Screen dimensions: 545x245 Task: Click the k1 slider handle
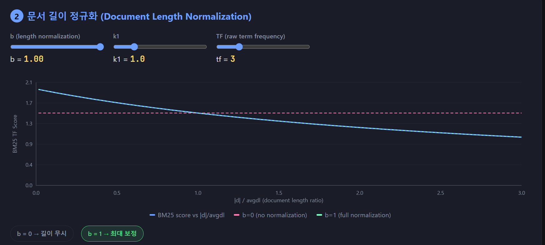click(134, 47)
